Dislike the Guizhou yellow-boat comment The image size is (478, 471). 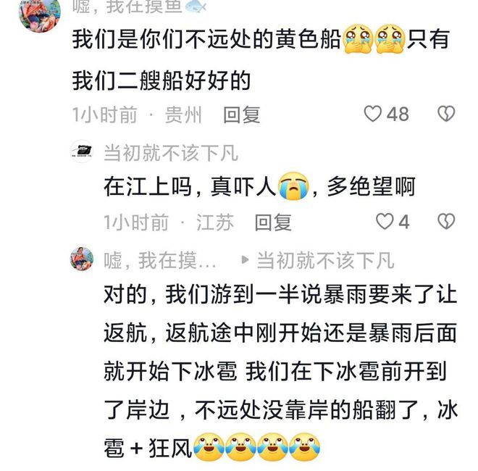(446, 114)
